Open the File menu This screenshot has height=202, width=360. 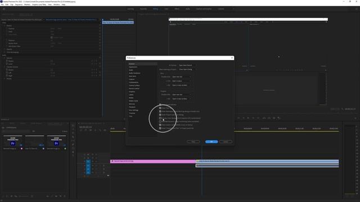(x=2, y=4)
